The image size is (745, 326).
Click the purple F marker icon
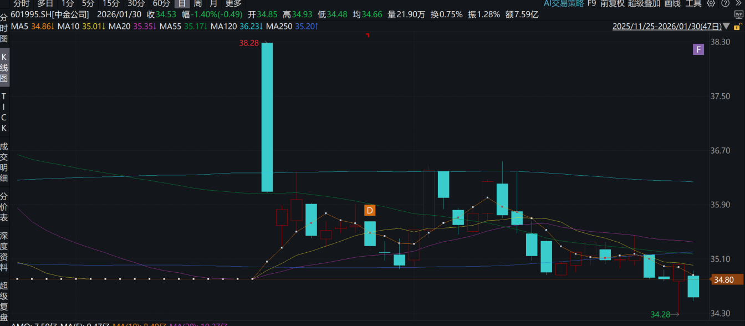coord(698,50)
